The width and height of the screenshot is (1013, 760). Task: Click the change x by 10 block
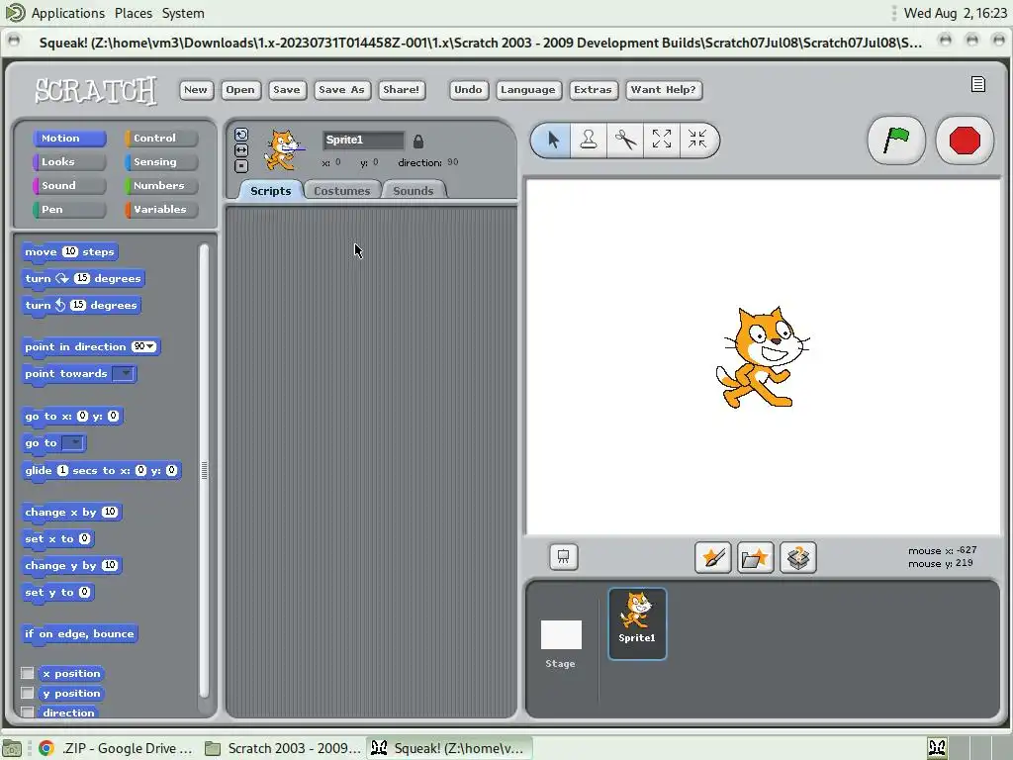pyautogui.click(x=71, y=512)
